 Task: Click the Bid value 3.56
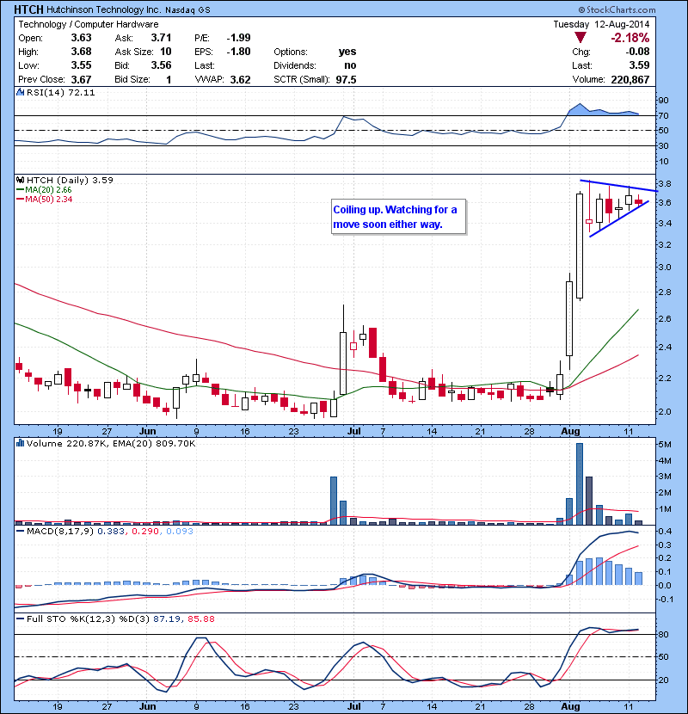point(161,65)
